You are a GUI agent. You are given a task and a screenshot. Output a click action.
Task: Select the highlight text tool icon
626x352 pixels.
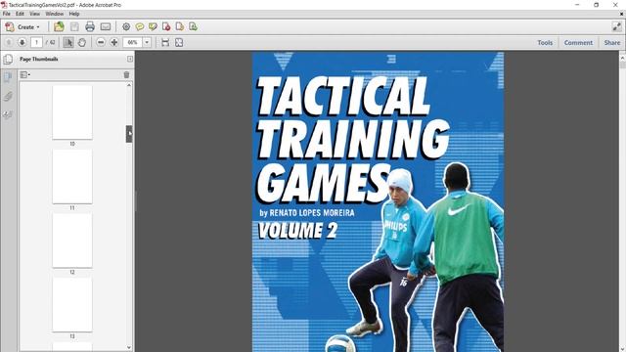[x=153, y=26]
